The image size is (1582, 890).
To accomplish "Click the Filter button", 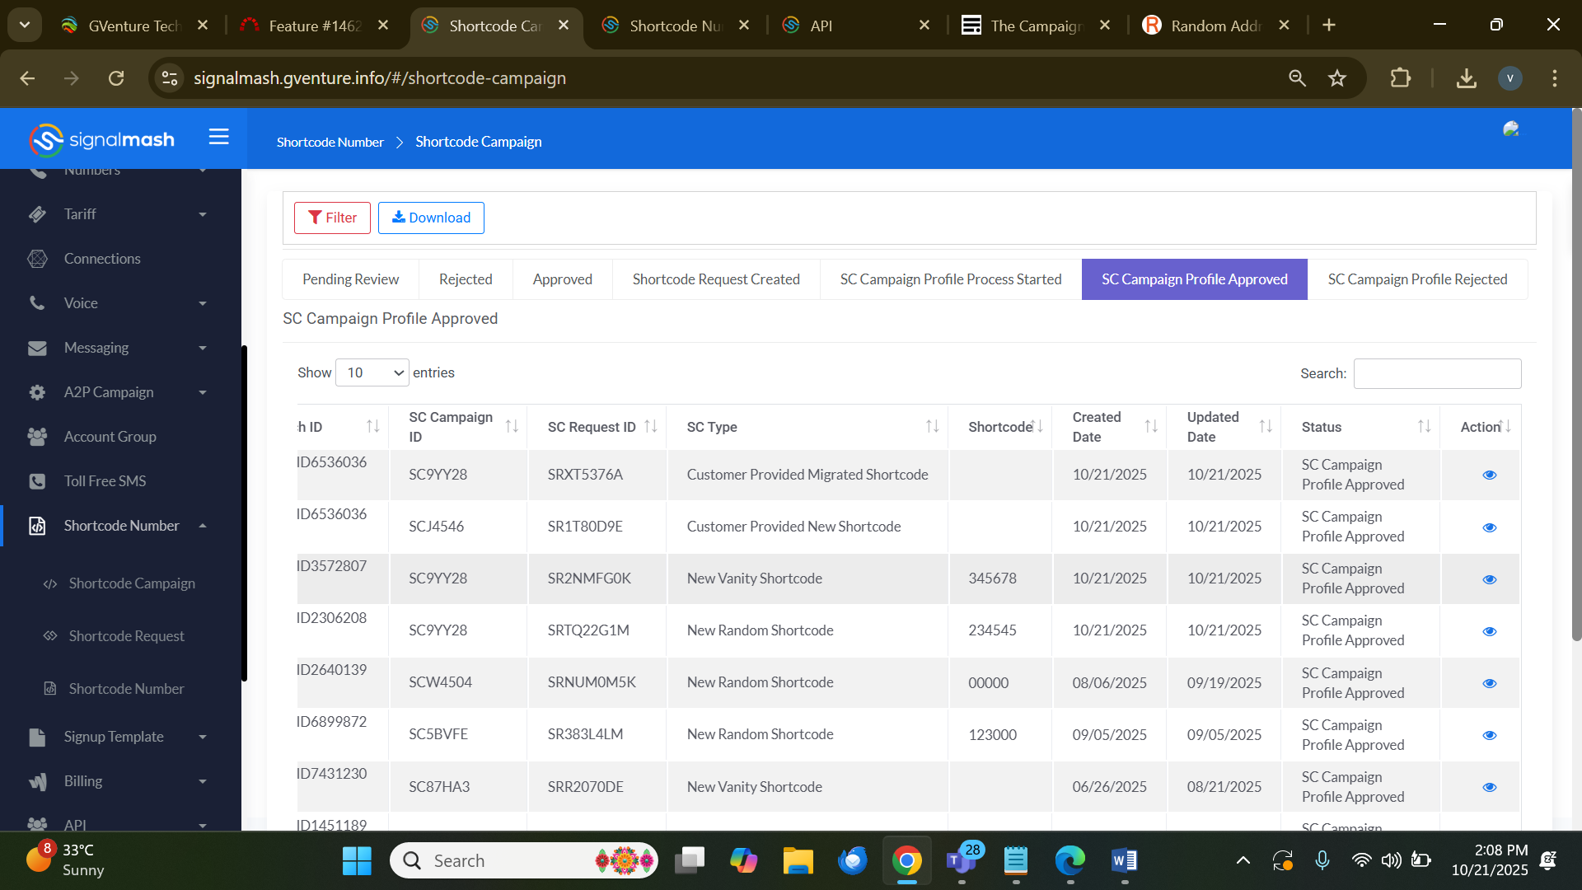I will (x=332, y=218).
